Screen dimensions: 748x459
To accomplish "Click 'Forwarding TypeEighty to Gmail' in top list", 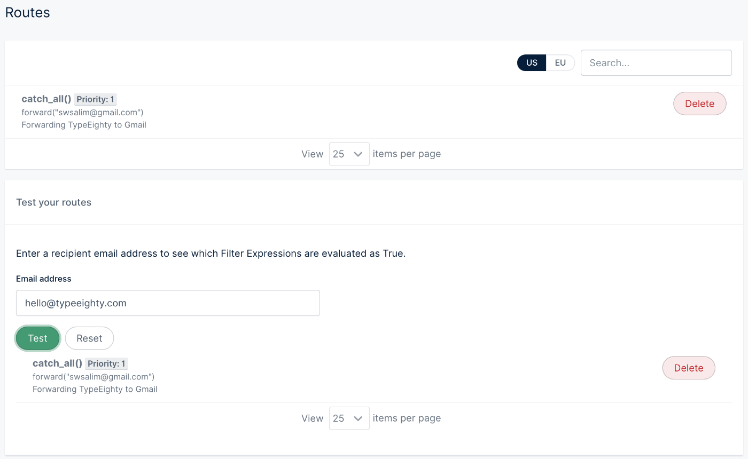I will (x=84, y=125).
